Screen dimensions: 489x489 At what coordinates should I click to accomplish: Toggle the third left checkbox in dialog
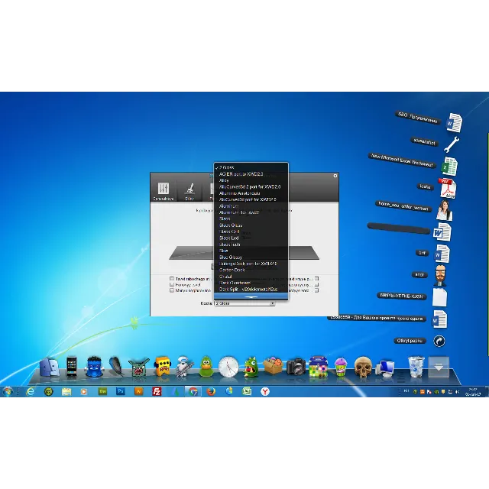pyautogui.click(x=172, y=290)
